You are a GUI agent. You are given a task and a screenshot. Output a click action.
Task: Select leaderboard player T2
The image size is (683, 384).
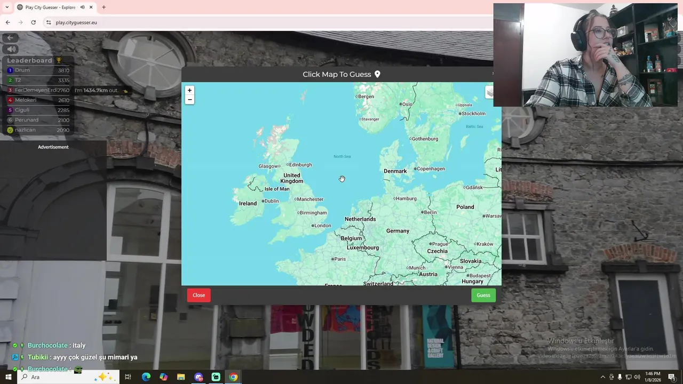pyautogui.click(x=38, y=80)
